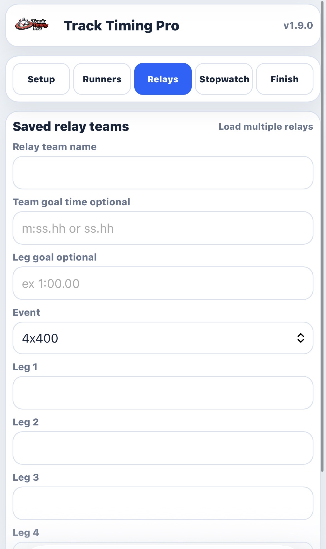This screenshot has height=549, width=326.
Task: Click the Leg goal optional field
Action: (x=163, y=283)
